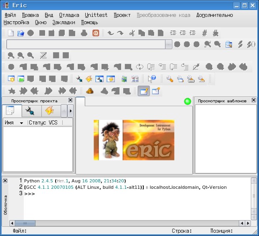Click the Undo arrow icon
Screen dimensions: 259x236
point(111,33)
